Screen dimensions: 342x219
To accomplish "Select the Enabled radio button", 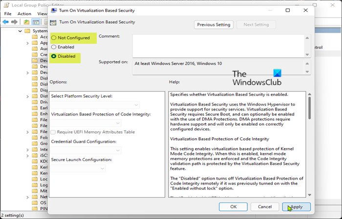I will pos(54,47).
